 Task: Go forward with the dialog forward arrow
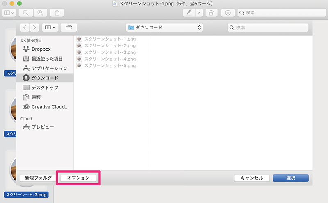pos(34,27)
